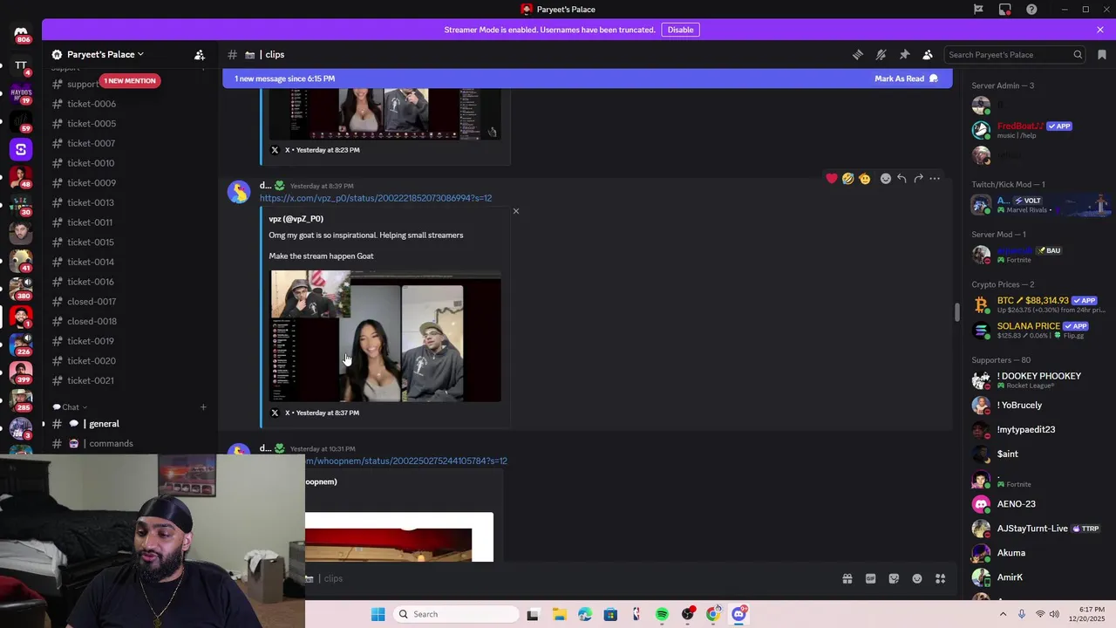This screenshot has width=1116, height=628.
Task: Show hidden system tray icons chevron
Action: (x=1003, y=614)
